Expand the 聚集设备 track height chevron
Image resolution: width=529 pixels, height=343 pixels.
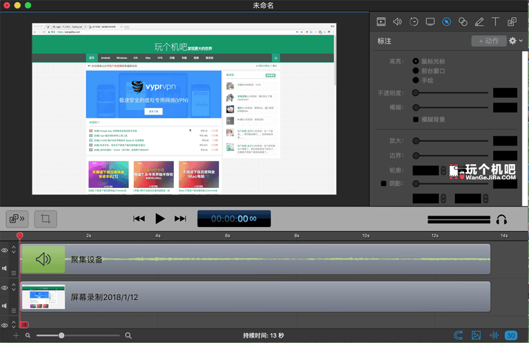[x=14, y=250]
